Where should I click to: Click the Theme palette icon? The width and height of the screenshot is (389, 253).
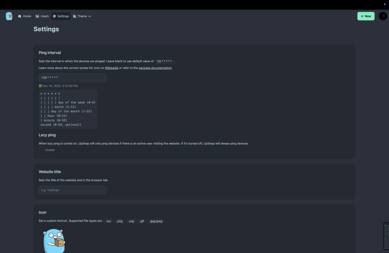click(74, 16)
